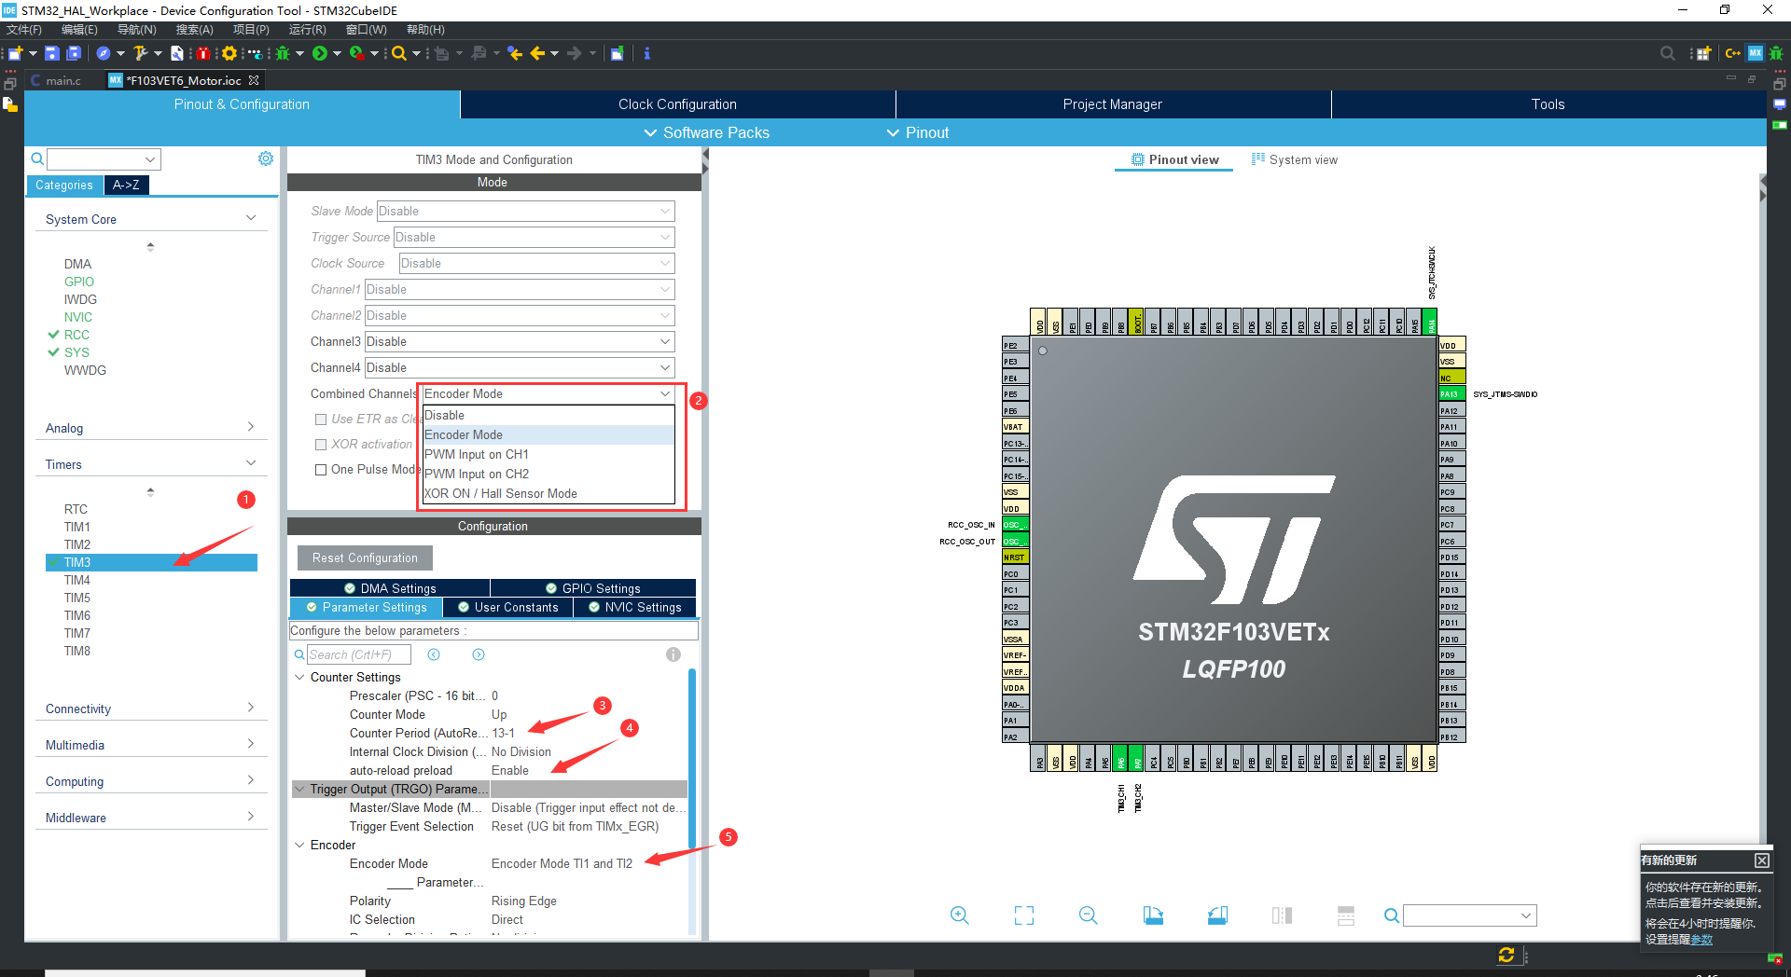Screen dimensions: 1791x977
Task: Open the Channel3 dropdown
Action: (x=520, y=342)
